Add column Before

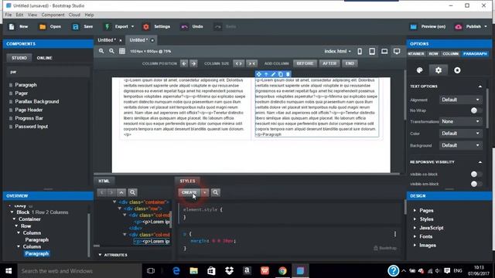point(305,63)
